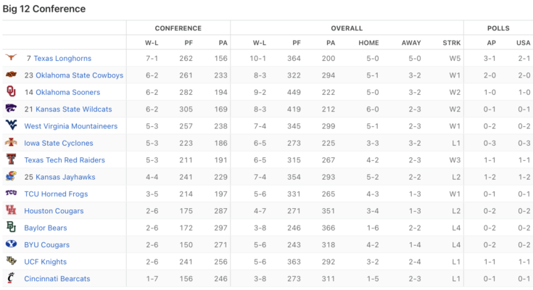This screenshot has width=533, height=290.
Task: Click the STRK column header
Action: pyautogui.click(x=451, y=43)
